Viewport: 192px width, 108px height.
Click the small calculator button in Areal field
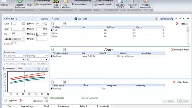tap(23, 24)
